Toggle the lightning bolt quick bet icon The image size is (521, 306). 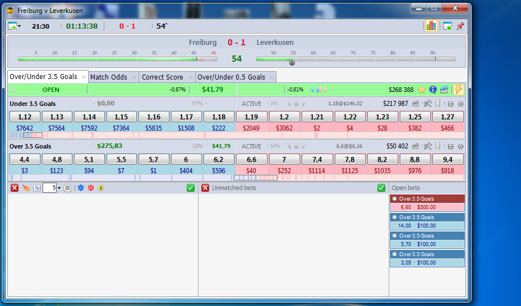point(459,90)
